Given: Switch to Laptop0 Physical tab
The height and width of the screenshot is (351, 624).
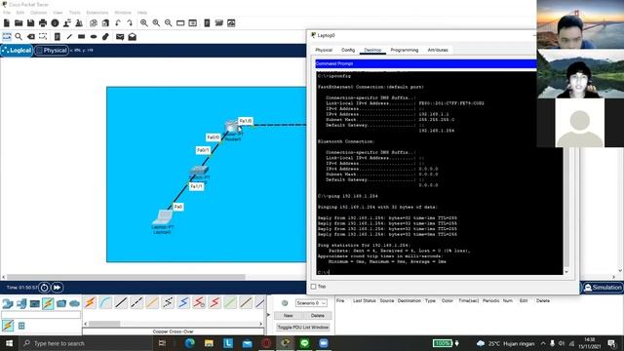Looking at the screenshot, I should tap(324, 50).
